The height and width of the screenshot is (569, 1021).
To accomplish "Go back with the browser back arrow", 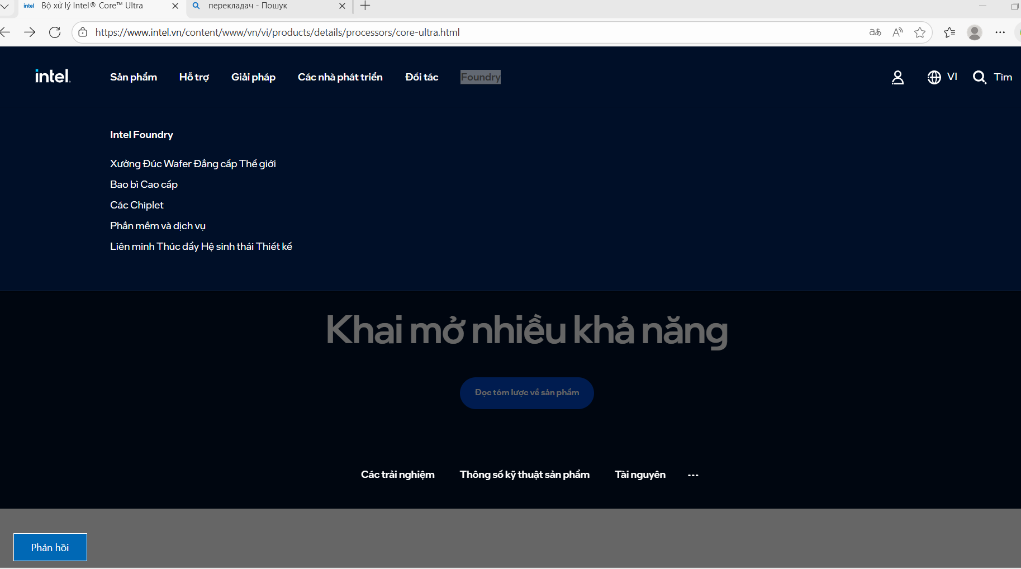I will click(6, 32).
